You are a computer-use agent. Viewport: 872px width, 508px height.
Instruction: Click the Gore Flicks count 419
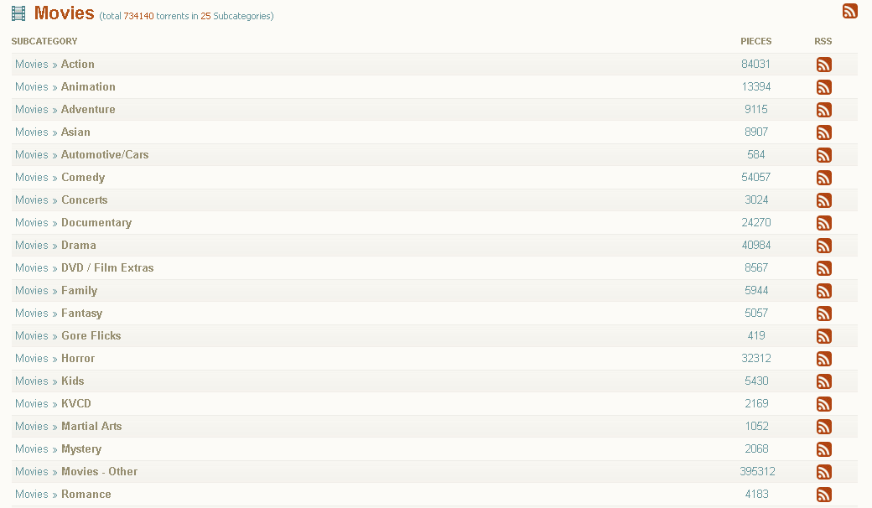pos(756,335)
